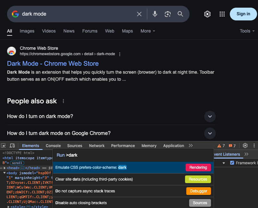The image size is (258, 208).
Task: Open the Application panel tab
Action: (173, 146)
